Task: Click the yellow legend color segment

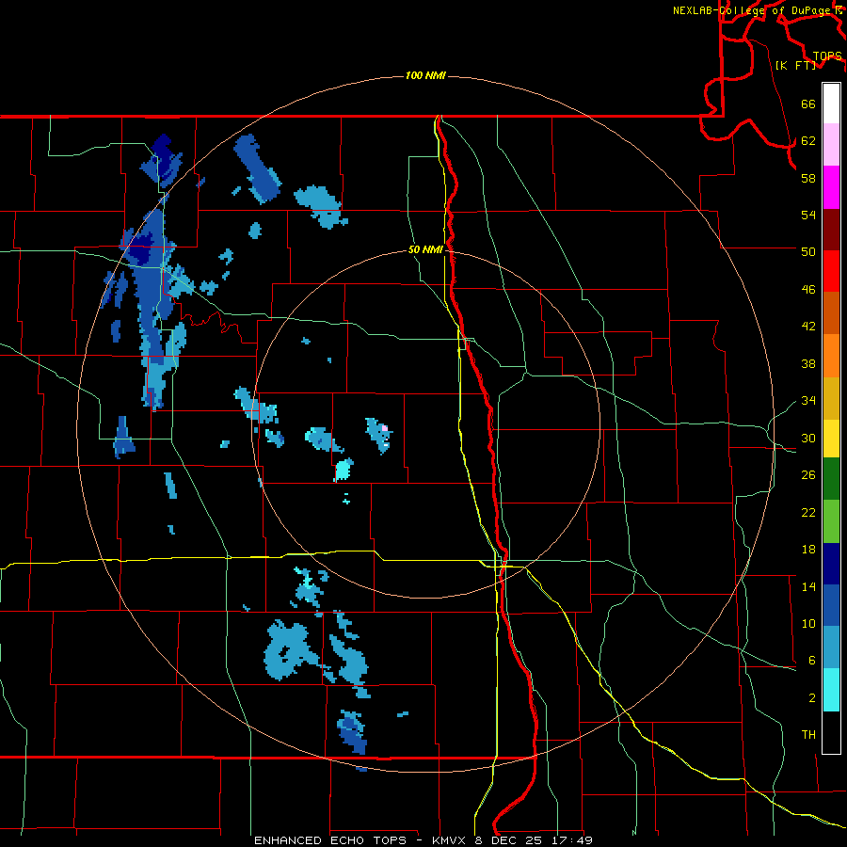Action: coord(831,439)
